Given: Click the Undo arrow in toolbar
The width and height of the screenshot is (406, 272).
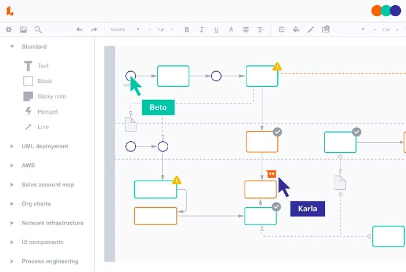Looking at the screenshot, I should click(x=79, y=30).
